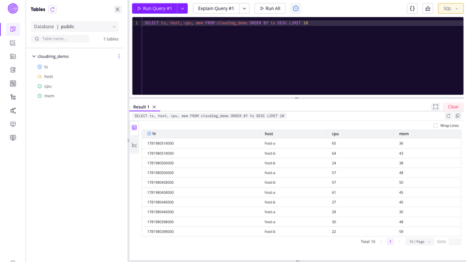Image resolution: width=466 pixels, height=262 pixels.
Task: Open the Run Query options arrow
Action: tap(182, 8)
